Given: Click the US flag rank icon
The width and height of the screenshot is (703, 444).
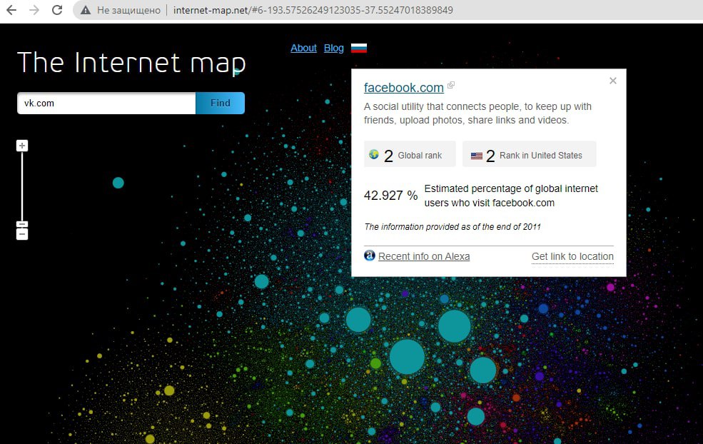Looking at the screenshot, I should tap(477, 156).
